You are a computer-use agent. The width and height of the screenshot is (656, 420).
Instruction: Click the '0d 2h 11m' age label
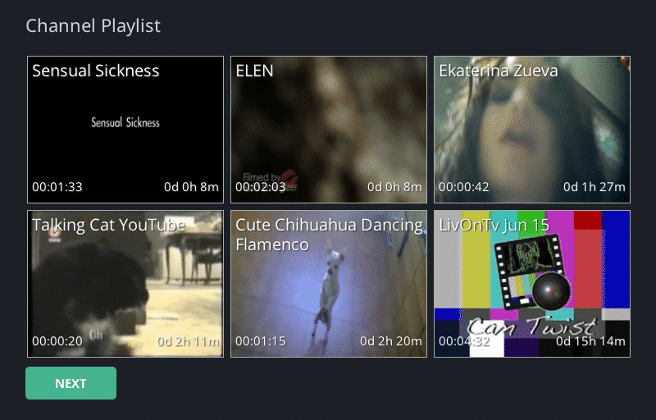coord(188,341)
